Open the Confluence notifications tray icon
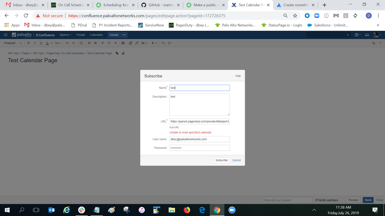The width and height of the screenshot is (385, 216). [x=367, y=35]
